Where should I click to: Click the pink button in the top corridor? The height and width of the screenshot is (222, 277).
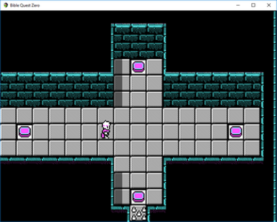(138, 67)
